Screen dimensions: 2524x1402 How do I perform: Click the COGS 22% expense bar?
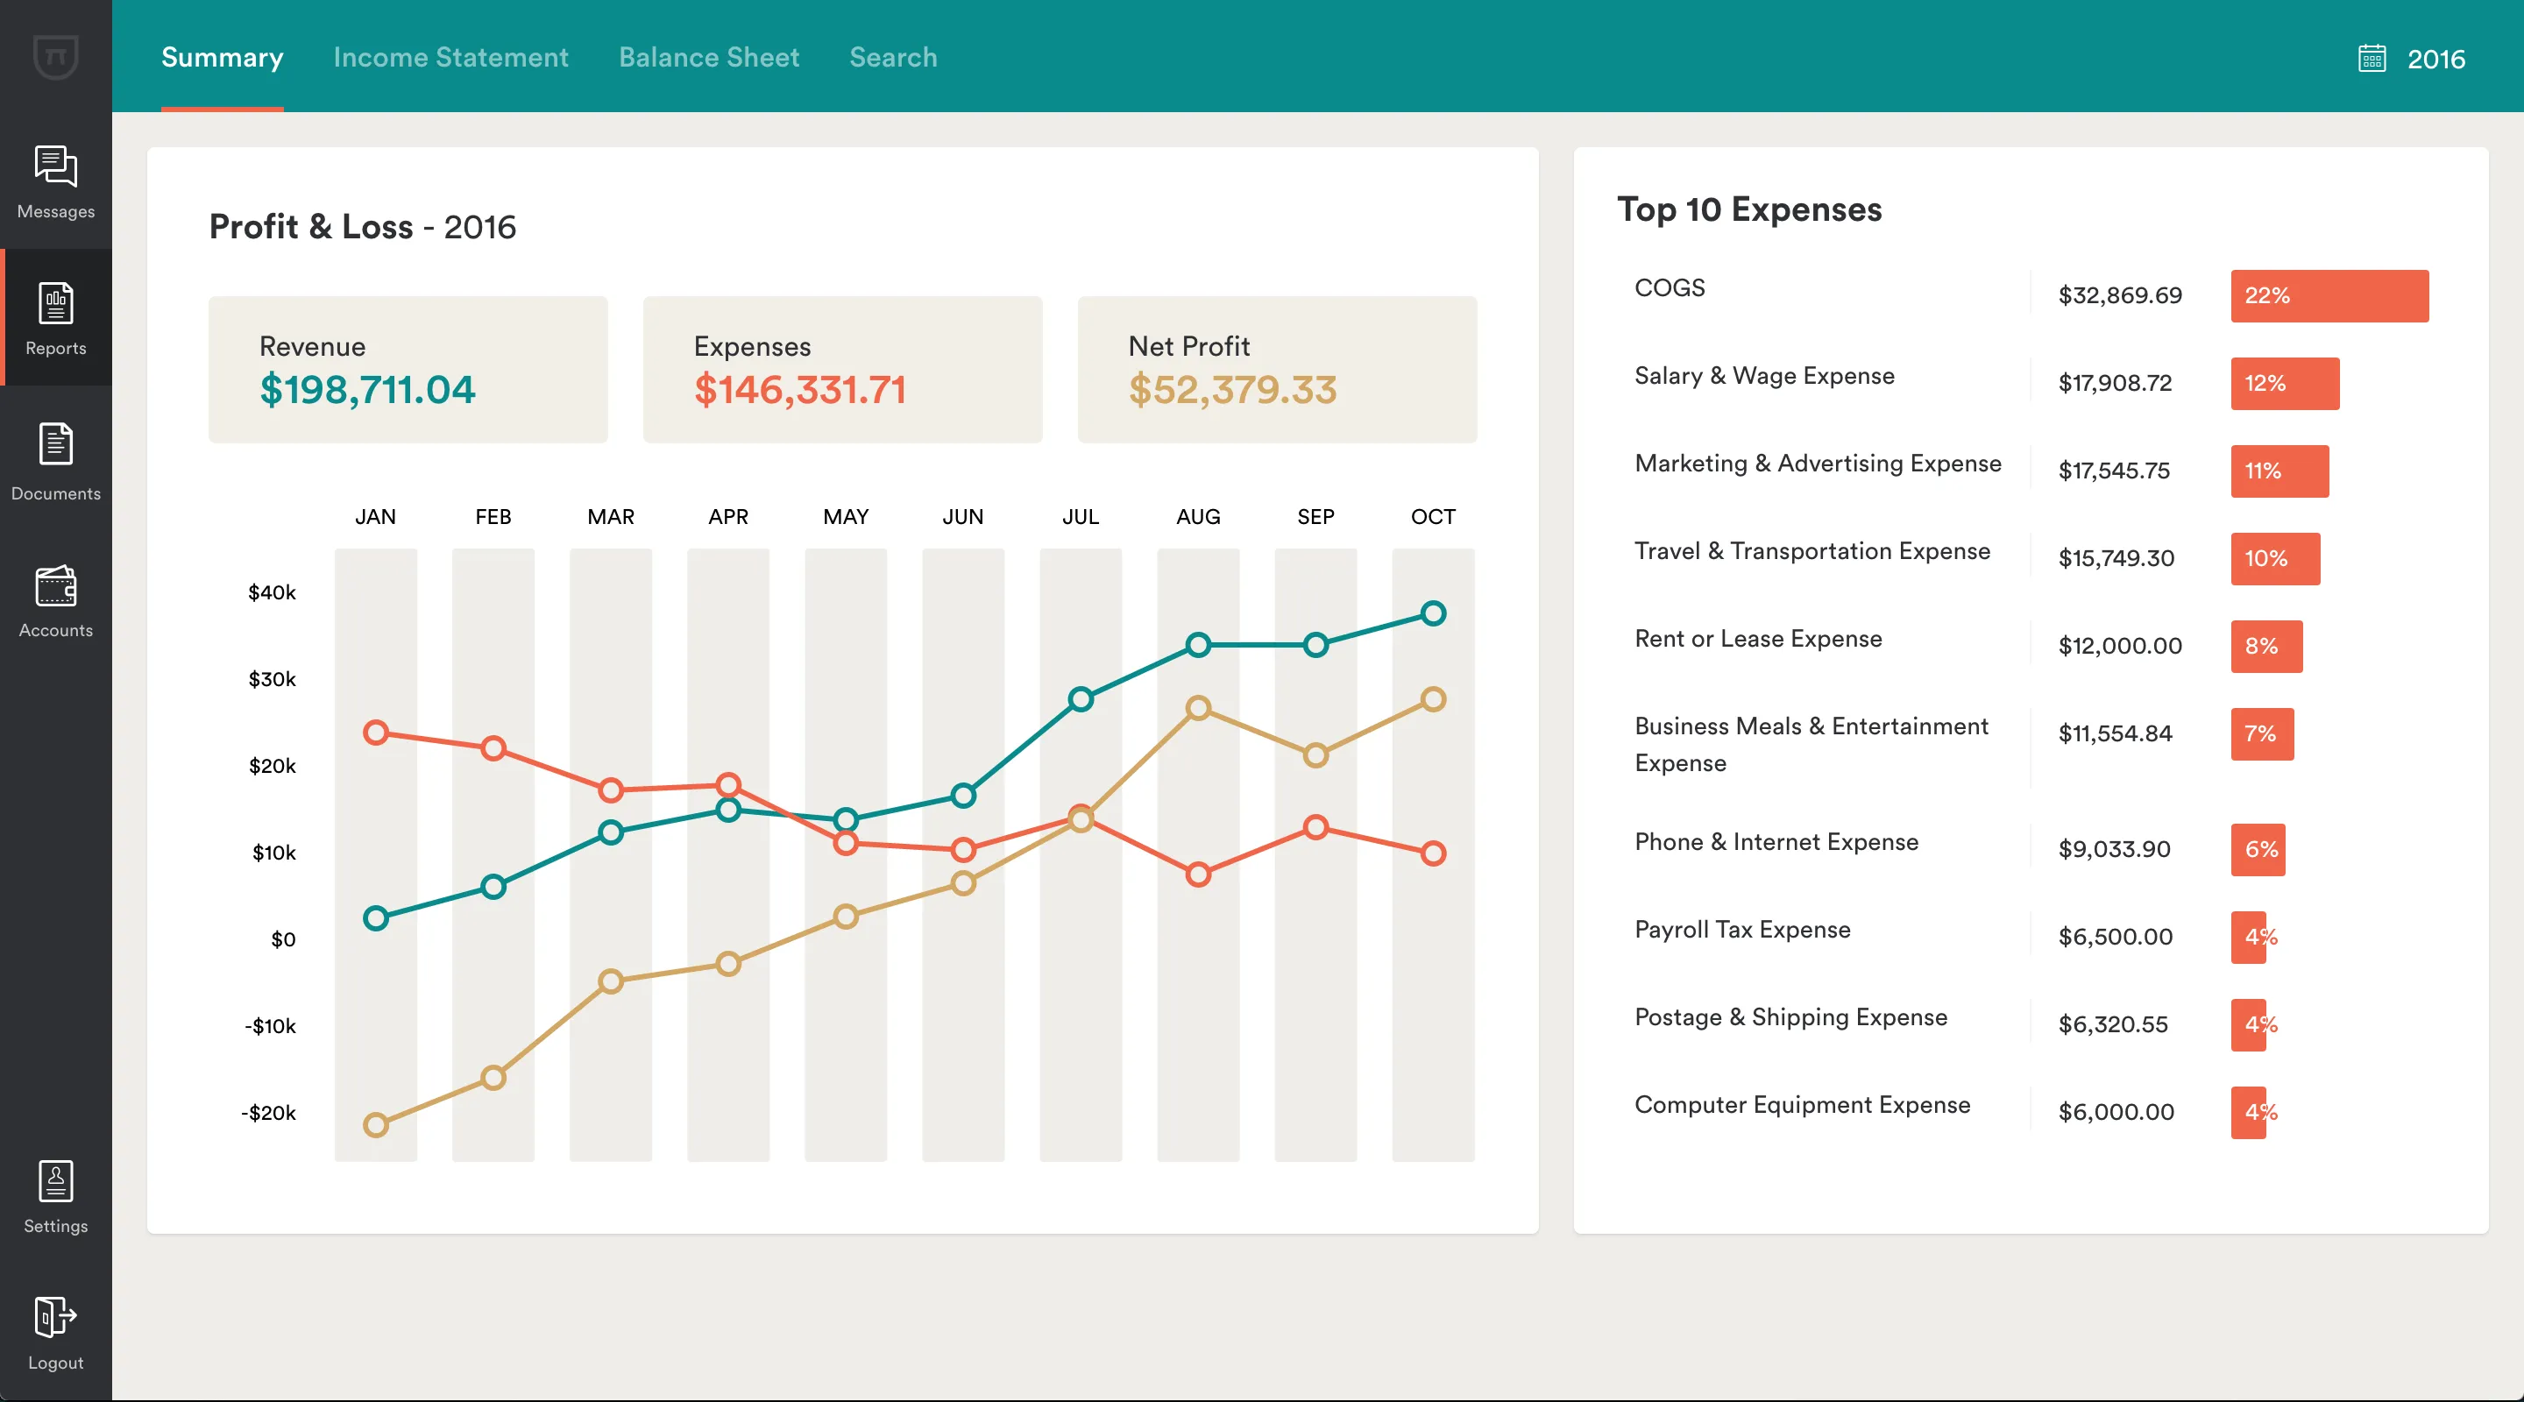(2329, 296)
